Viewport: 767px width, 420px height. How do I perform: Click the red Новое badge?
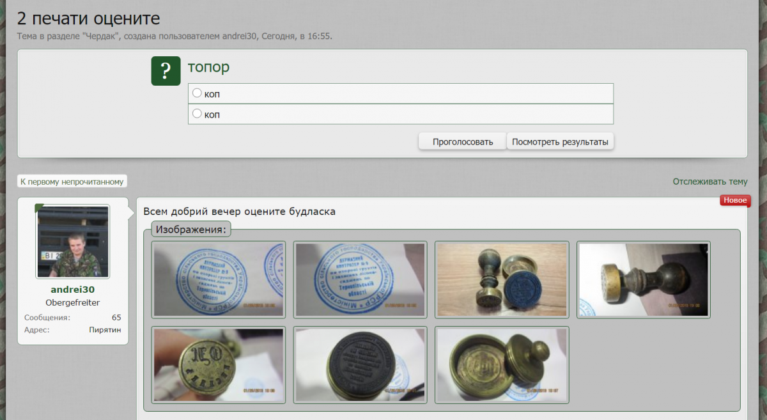click(735, 201)
